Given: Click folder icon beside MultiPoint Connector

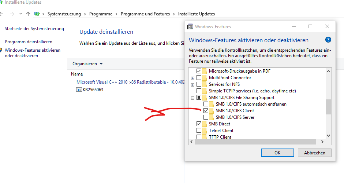Looking at the screenshot, I should coord(204,78).
